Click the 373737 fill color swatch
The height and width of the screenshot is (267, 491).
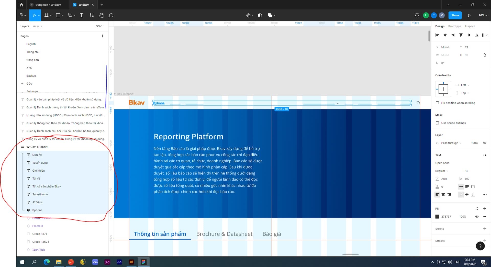pos(437,217)
